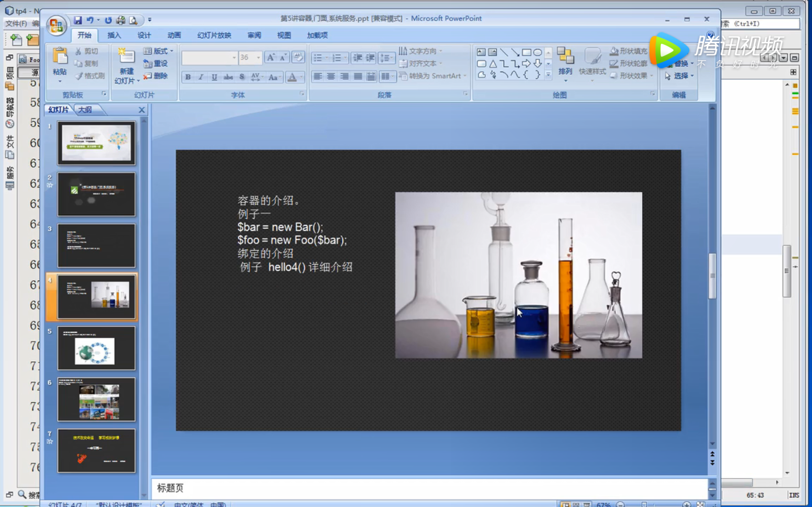Click the Office button logo

[x=56, y=25]
